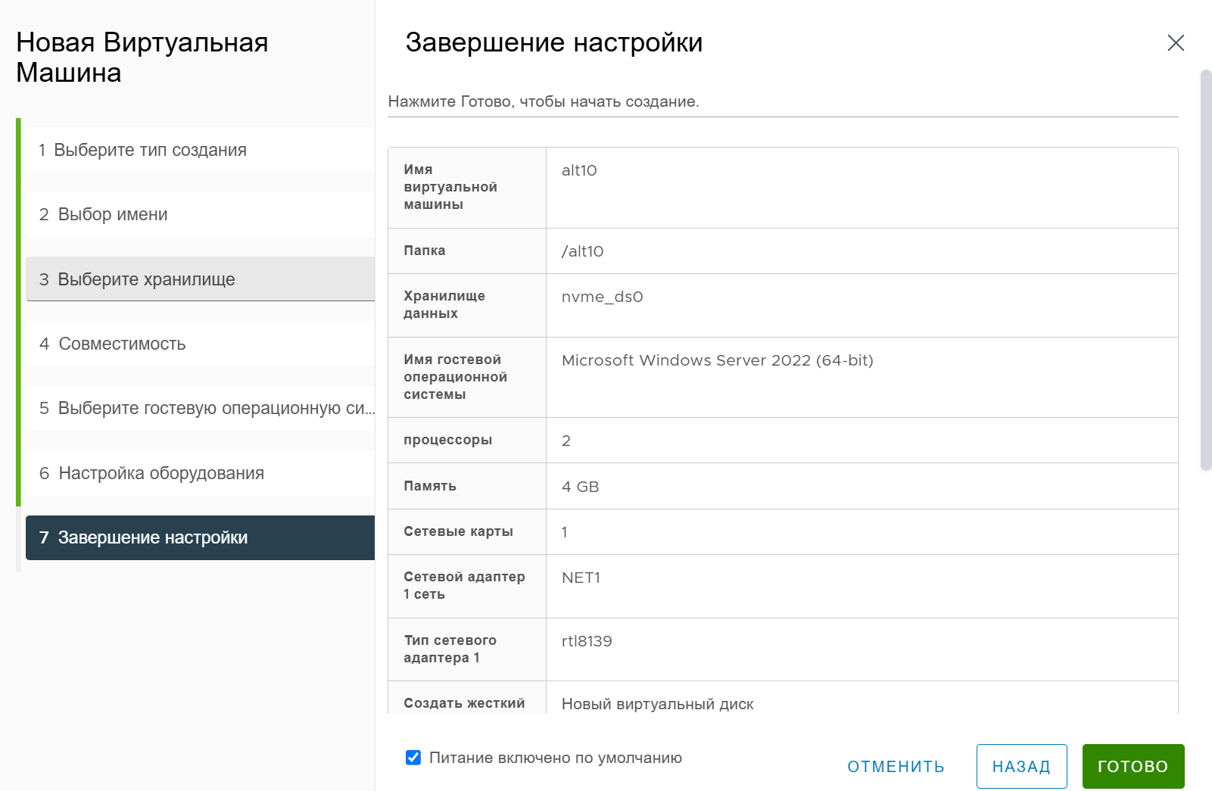1212x791 pixels.
Task: Click the 'Папка' row label
Action: [x=424, y=251]
